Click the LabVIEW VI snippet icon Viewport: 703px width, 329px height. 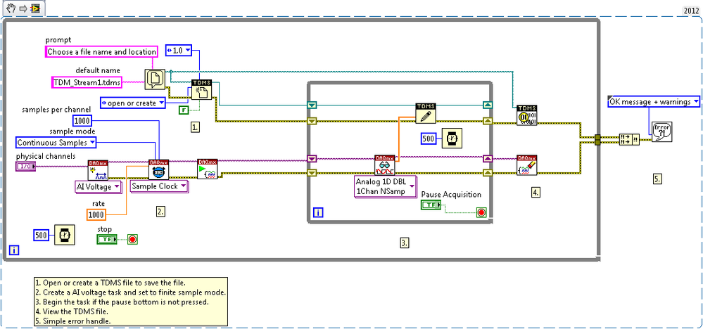coord(35,8)
